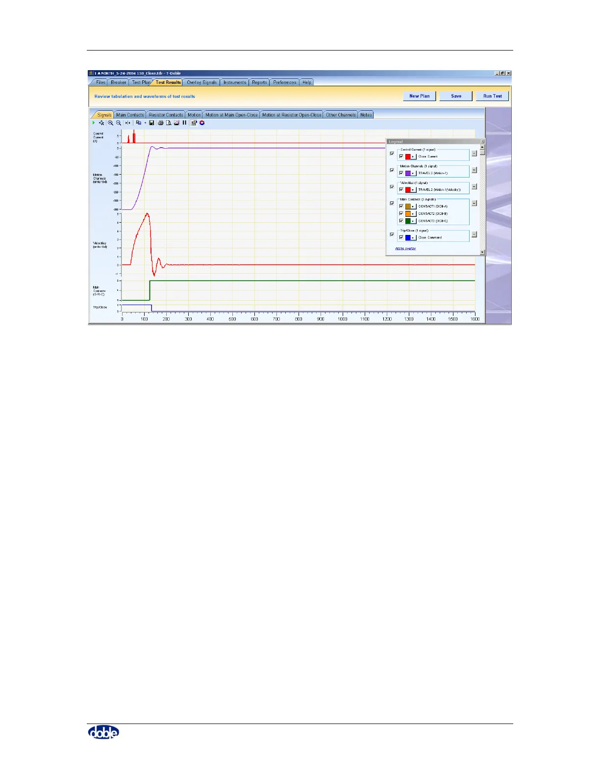Open the Breaker tab
The image size is (600, 777).
[x=118, y=82]
